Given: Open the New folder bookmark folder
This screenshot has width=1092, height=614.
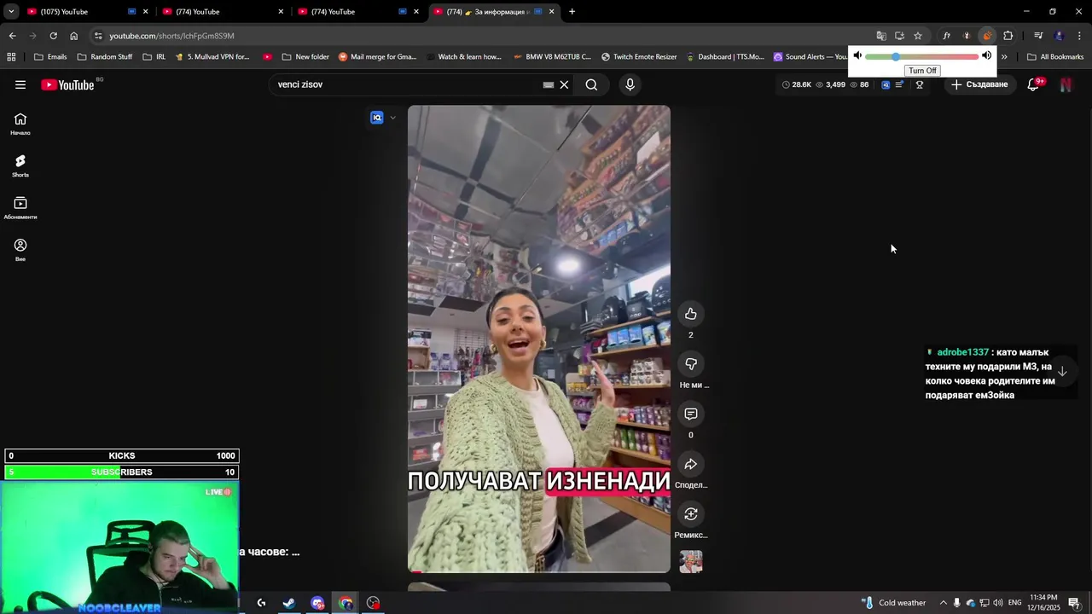Looking at the screenshot, I should click(305, 57).
